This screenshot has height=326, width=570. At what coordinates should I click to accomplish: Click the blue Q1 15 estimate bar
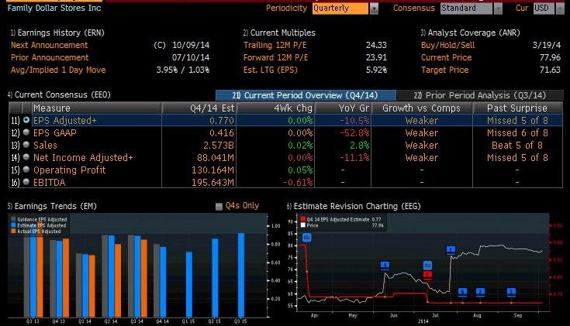[189, 284]
